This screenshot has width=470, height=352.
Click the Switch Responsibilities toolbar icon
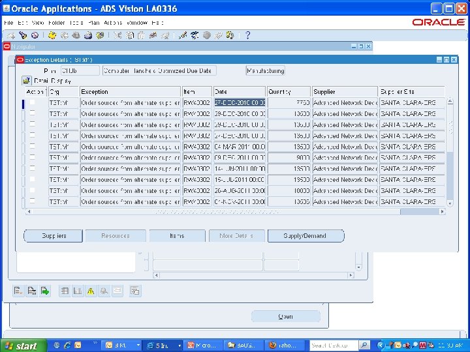(76, 36)
